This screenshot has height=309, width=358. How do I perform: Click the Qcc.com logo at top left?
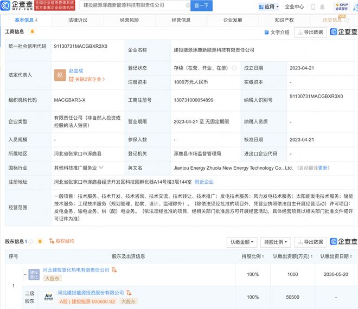(x=17, y=5)
